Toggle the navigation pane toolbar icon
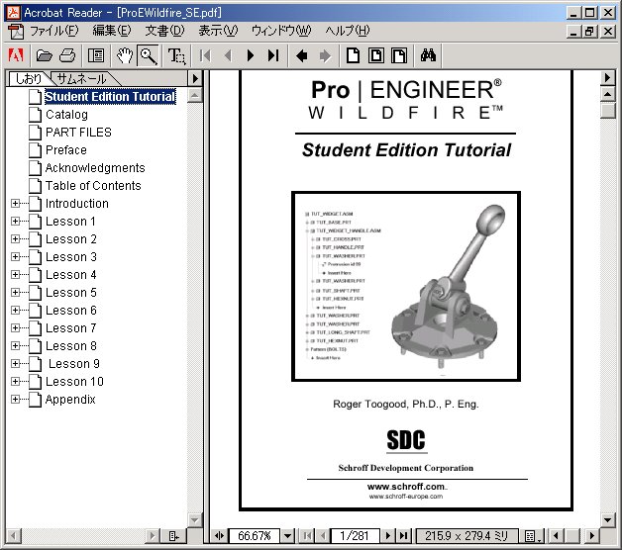Image resolution: width=622 pixels, height=550 pixels. (x=96, y=55)
